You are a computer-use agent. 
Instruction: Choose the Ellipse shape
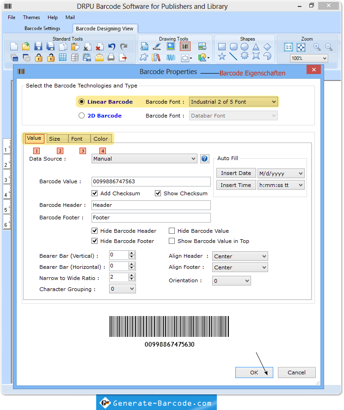[x=244, y=47]
